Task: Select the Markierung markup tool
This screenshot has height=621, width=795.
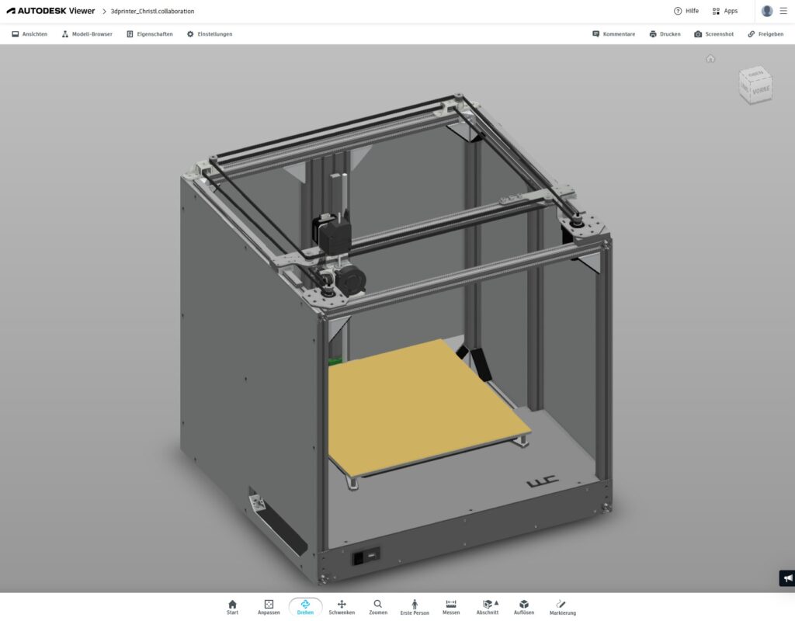Action: point(562,607)
